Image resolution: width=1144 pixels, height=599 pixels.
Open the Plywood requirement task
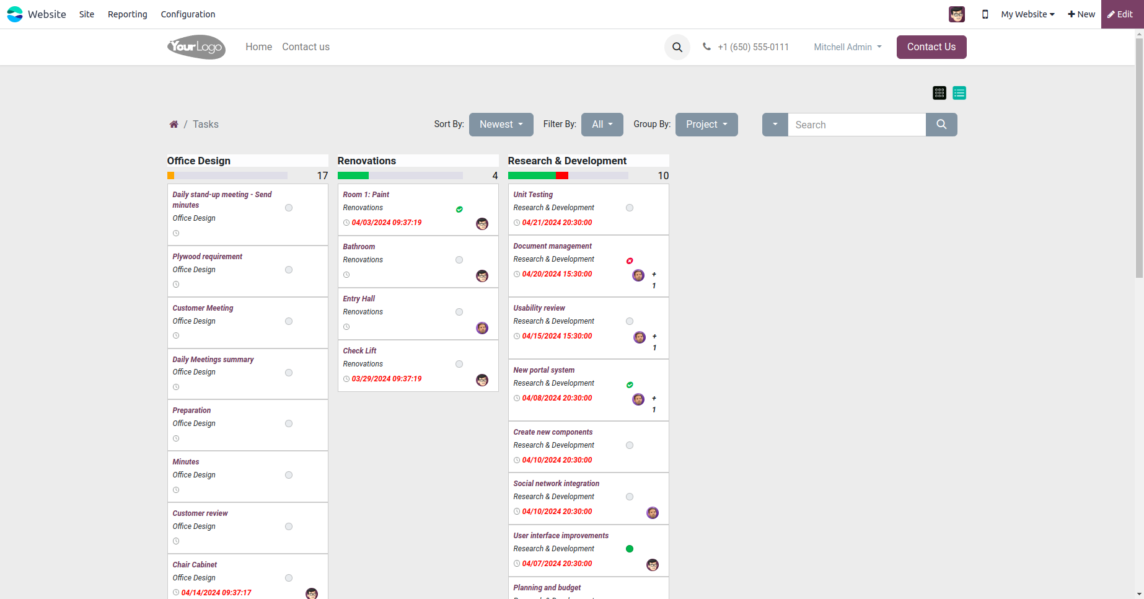(x=208, y=257)
